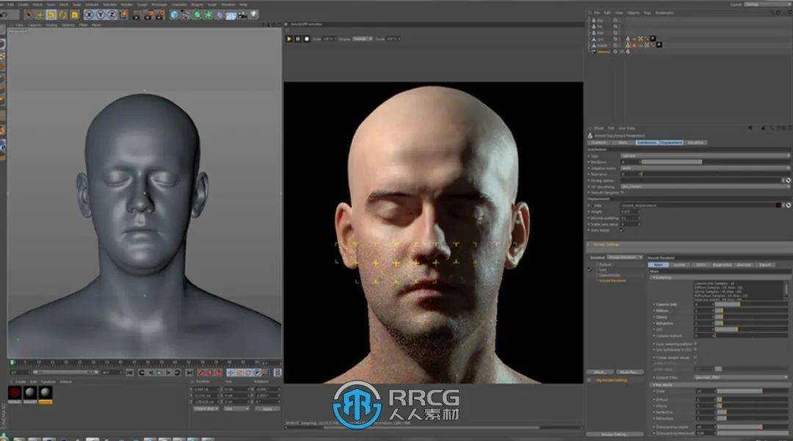Open the subdivision Type dropdown

coord(703,156)
